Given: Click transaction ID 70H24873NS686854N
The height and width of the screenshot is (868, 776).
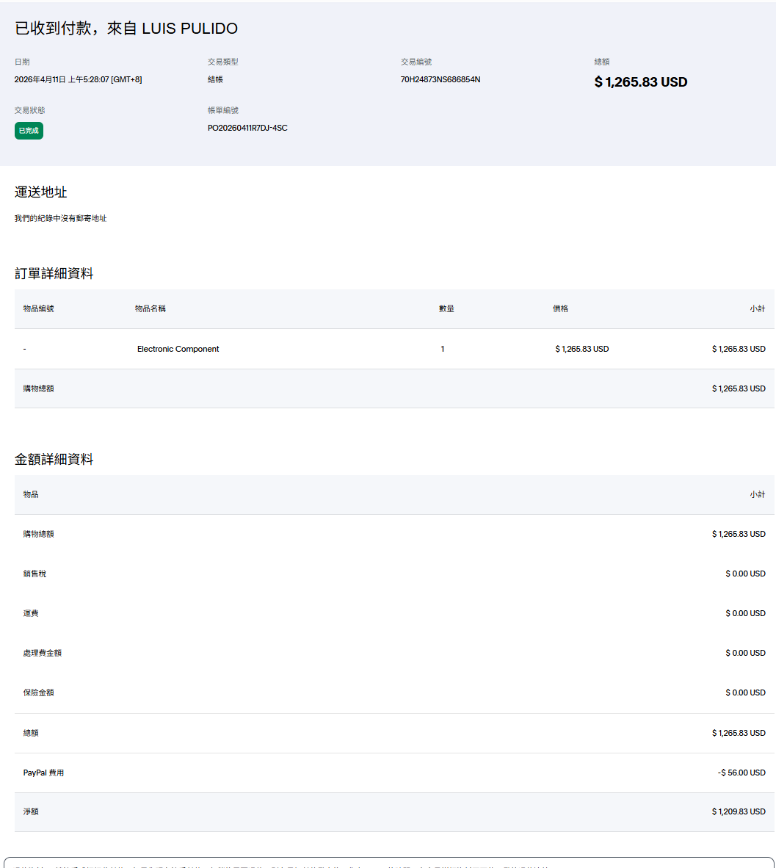Looking at the screenshot, I should pyautogui.click(x=440, y=79).
